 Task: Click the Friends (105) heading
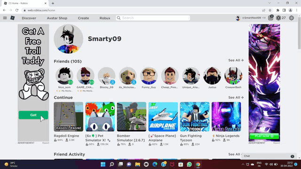click(x=68, y=61)
